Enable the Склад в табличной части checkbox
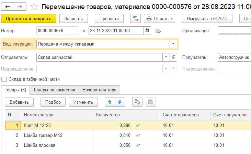The image size is (251, 154). coord(4,79)
